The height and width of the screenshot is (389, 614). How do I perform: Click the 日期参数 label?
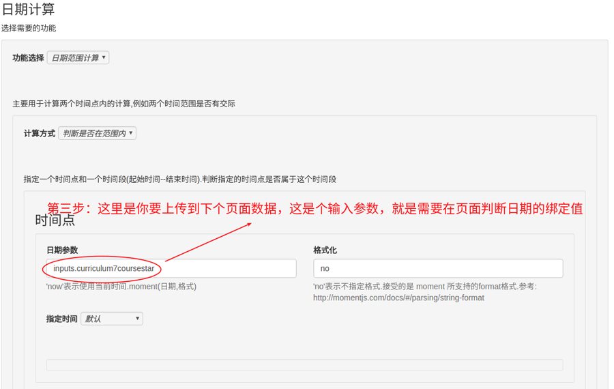[62, 250]
